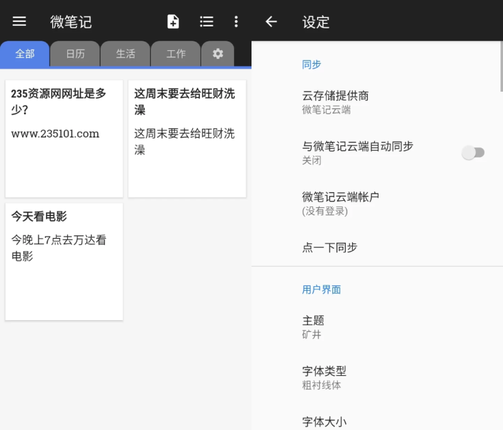
Task: Open the note 这周末要去给旺财洗澡
Action: (x=187, y=139)
